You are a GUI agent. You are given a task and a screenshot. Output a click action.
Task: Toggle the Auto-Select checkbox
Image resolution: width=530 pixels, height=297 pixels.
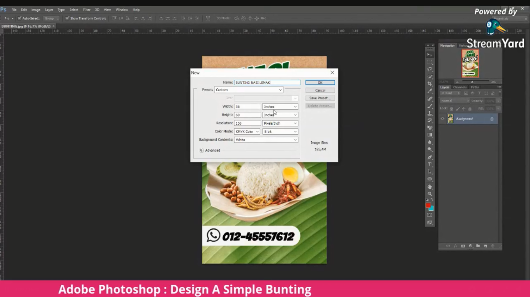[19, 18]
